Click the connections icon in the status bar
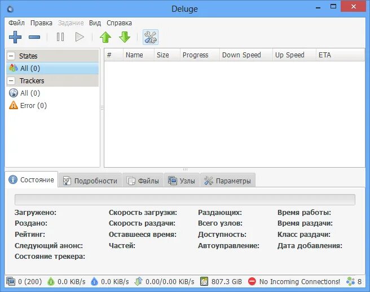Image resolution: width=370 pixels, height=292 pixels. pyautogui.click(x=11, y=281)
